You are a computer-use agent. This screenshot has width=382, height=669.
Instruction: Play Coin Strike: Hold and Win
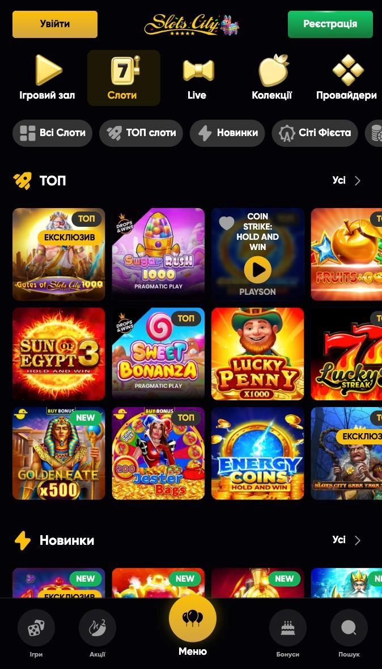(x=257, y=270)
